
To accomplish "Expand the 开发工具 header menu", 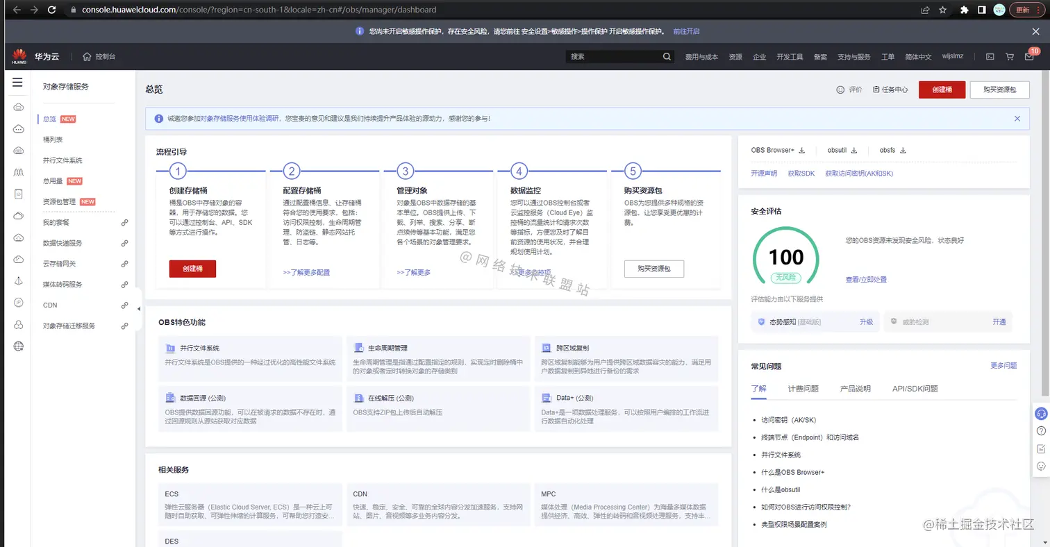I will coord(790,57).
